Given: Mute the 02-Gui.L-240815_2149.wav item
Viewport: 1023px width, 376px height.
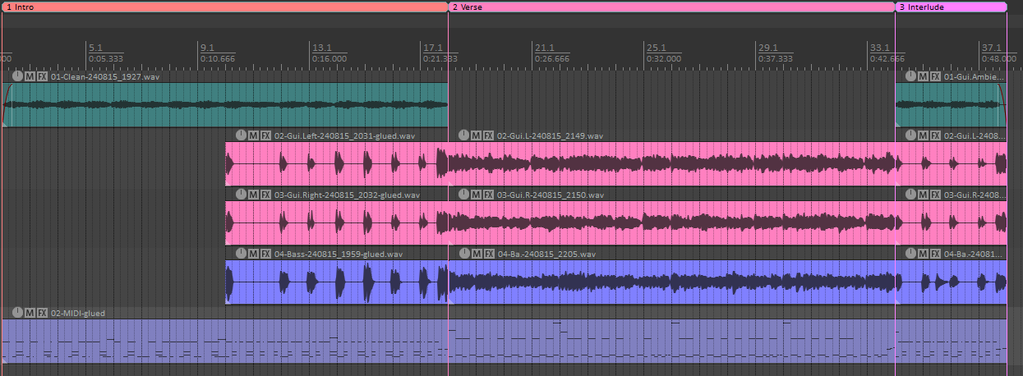Looking at the screenshot, I should click(x=476, y=135).
